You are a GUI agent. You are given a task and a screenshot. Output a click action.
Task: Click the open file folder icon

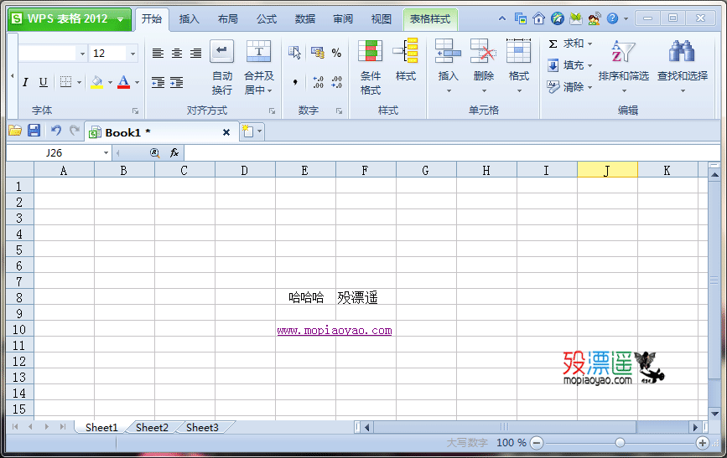15,131
